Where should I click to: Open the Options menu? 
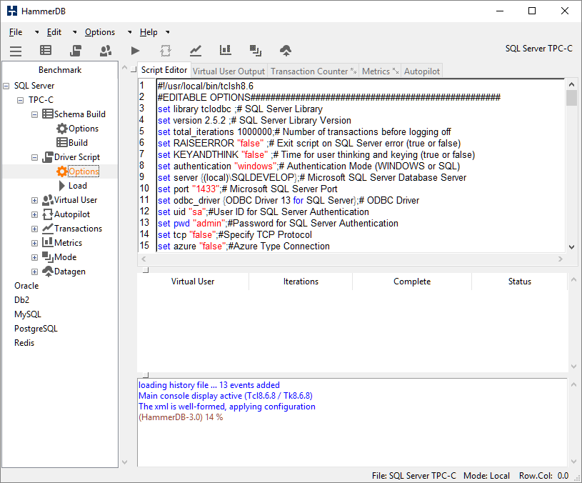click(x=100, y=32)
